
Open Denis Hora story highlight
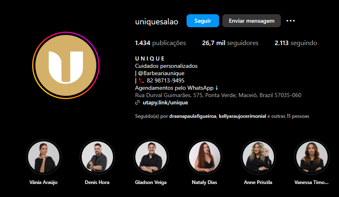click(x=97, y=157)
